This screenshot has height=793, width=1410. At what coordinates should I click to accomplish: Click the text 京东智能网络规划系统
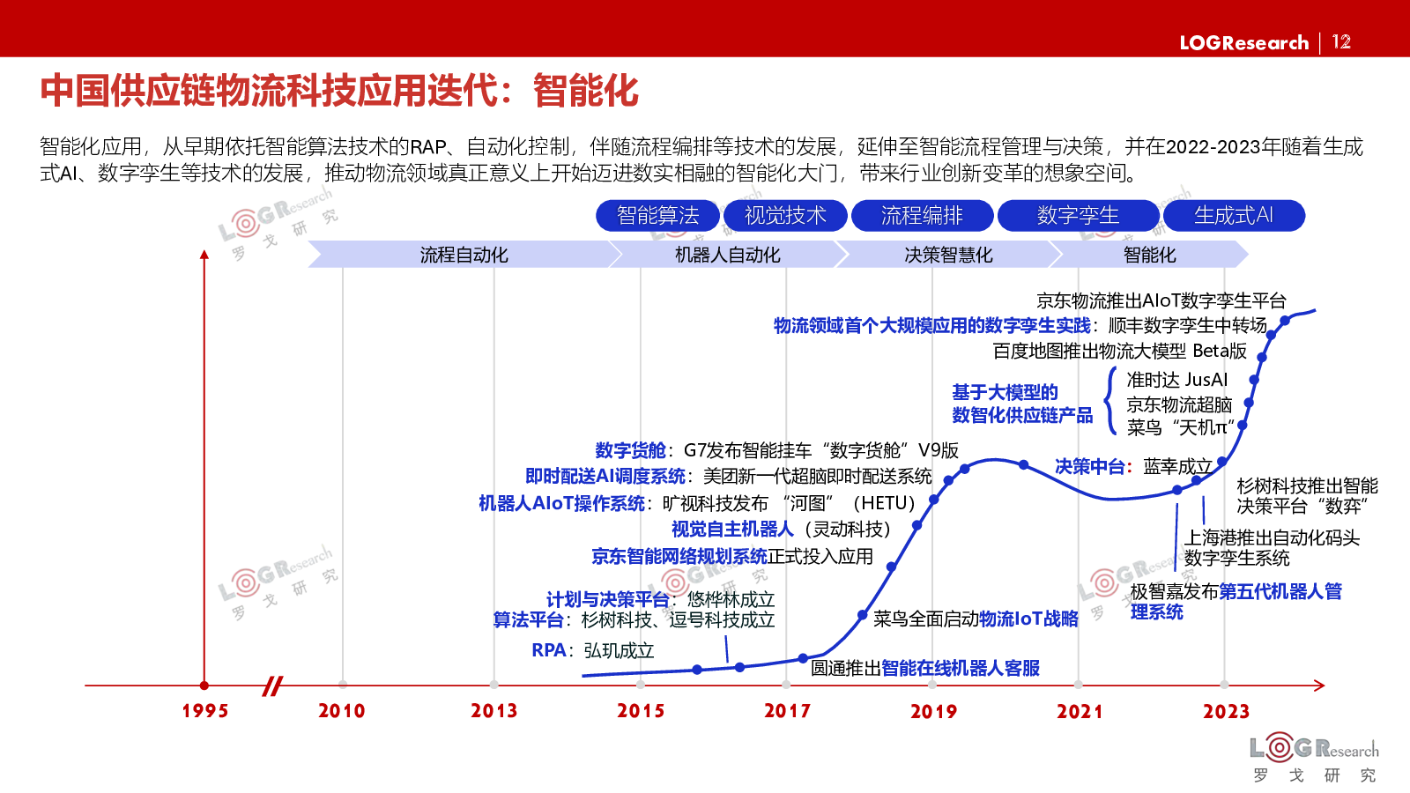coord(679,557)
